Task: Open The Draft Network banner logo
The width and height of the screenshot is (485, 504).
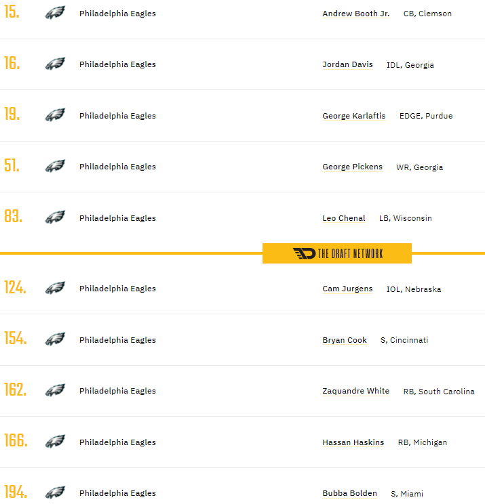Action: pos(337,253)
